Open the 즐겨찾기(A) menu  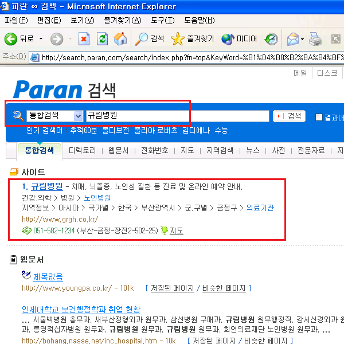123,21
